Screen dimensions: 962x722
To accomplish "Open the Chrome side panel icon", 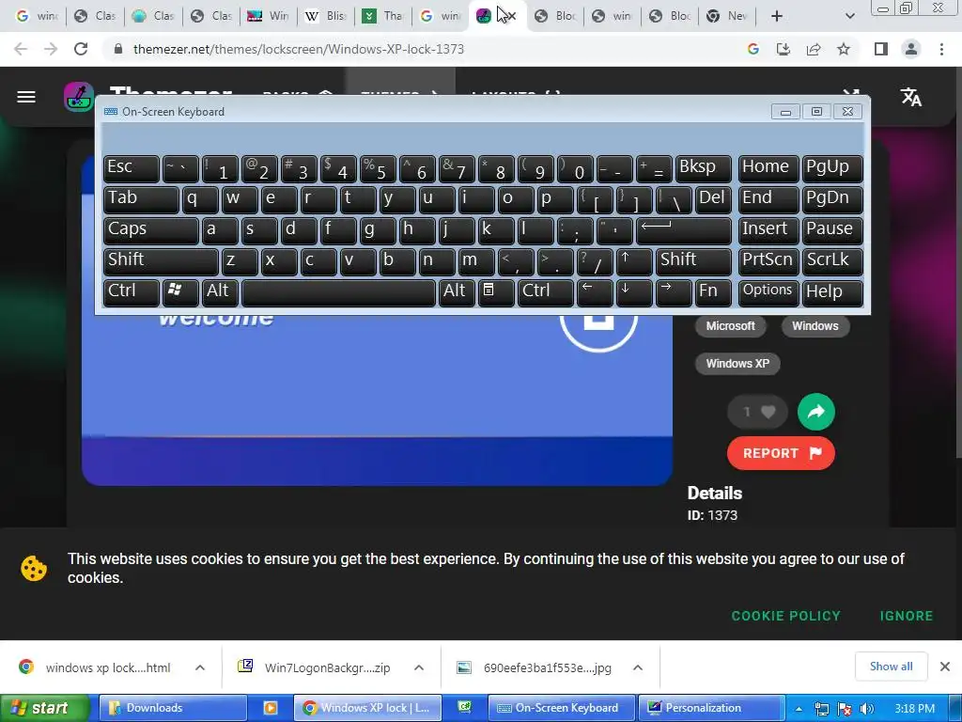I will [x=881, y=49].
